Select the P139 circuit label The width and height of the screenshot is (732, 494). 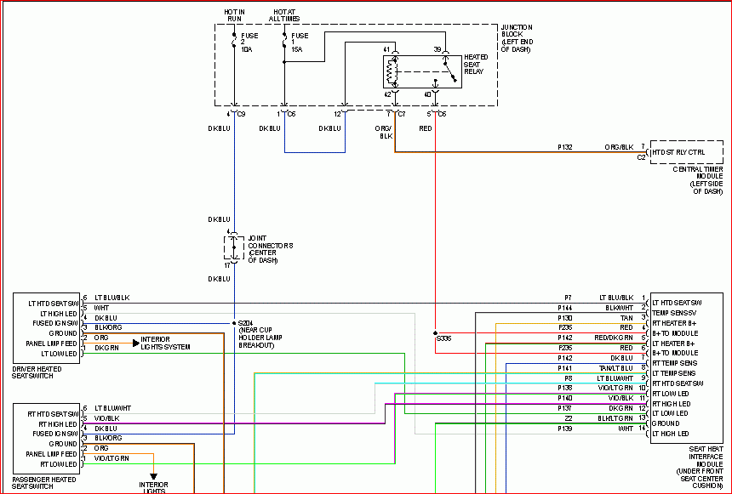point(565,429)
